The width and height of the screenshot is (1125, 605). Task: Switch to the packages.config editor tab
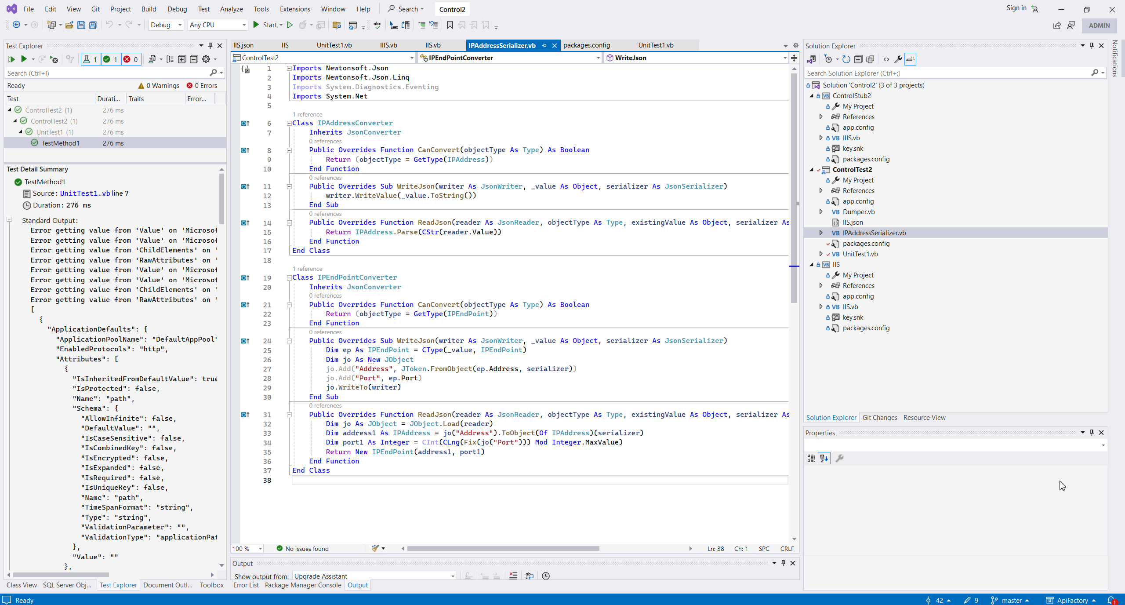coord(586,45)
